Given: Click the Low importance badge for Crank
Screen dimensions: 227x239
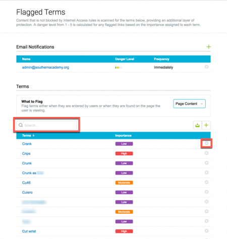Looking at the screenshot, I should pos(124,144).
